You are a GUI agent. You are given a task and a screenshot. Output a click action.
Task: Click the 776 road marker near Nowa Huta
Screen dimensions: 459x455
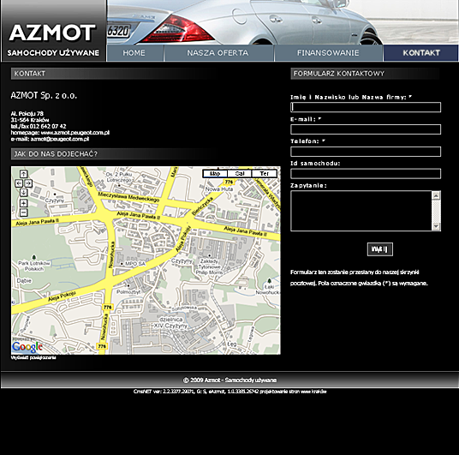229,183
